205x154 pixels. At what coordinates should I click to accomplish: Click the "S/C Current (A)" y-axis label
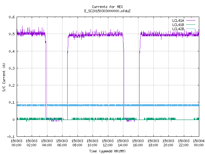4,77
